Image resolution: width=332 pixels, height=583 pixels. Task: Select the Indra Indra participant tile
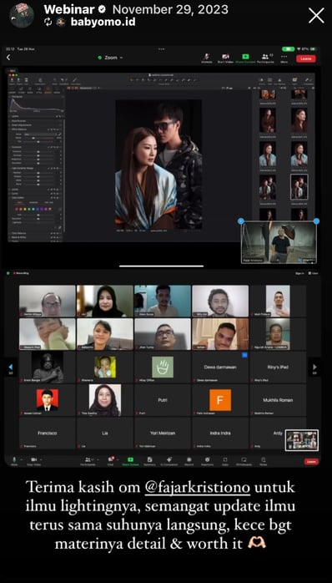220,433
